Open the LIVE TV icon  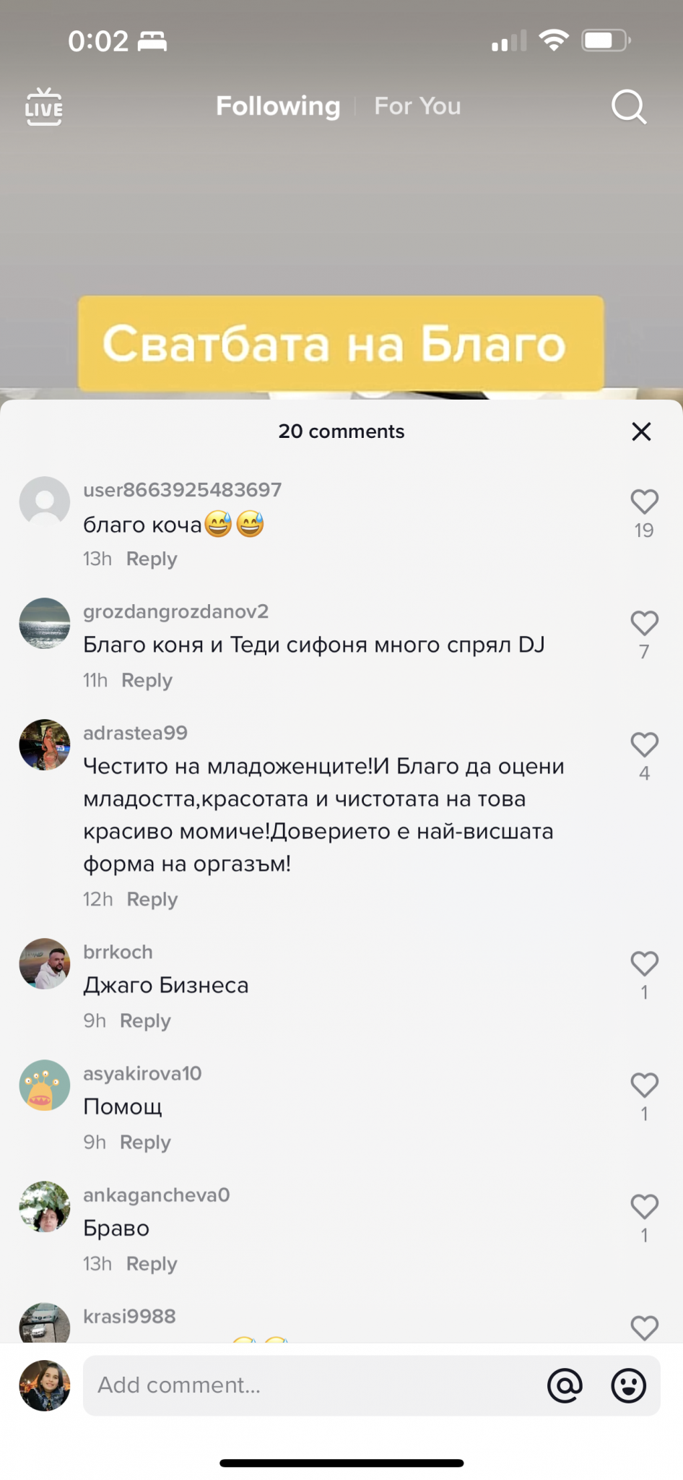[x=44, y=106]
